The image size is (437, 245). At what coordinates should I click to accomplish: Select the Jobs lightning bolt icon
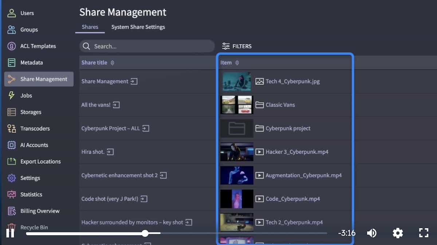coord(12,95)
